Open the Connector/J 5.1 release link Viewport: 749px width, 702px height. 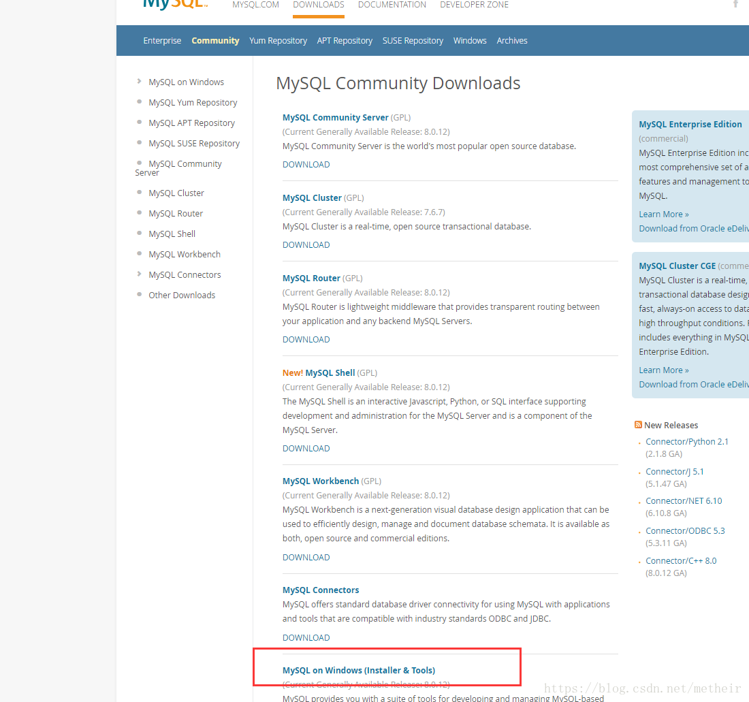pyautogui.click(x=675, y=472)
